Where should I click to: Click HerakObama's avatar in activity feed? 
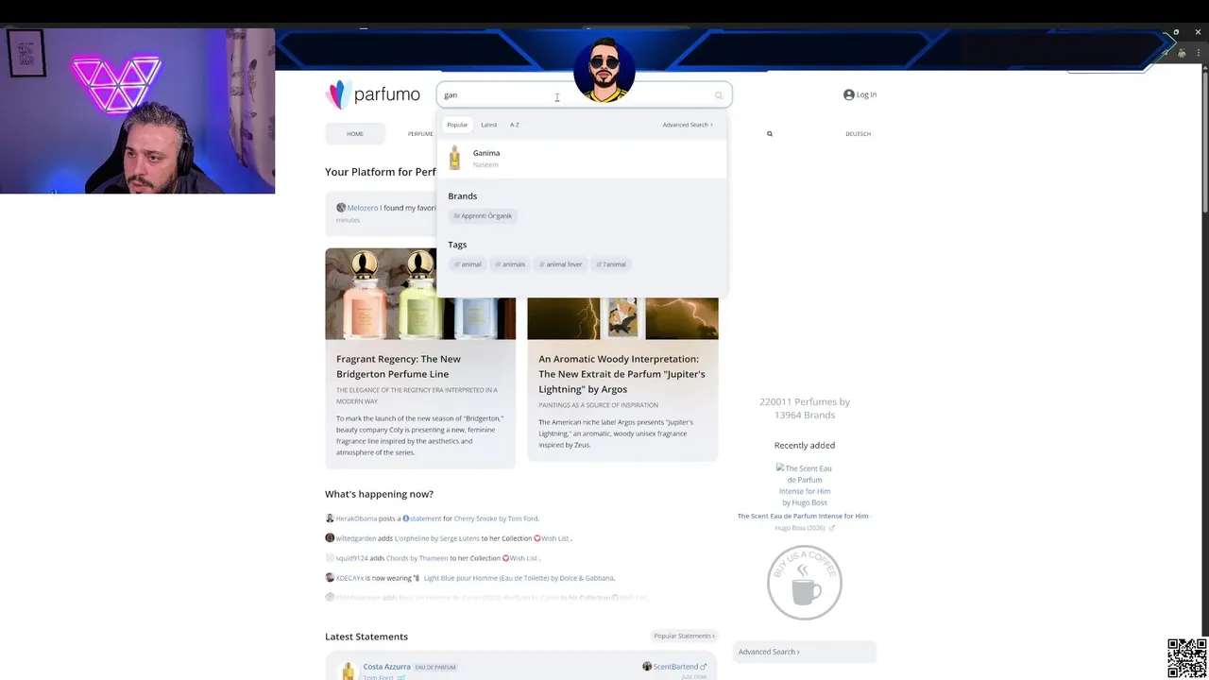330,518
